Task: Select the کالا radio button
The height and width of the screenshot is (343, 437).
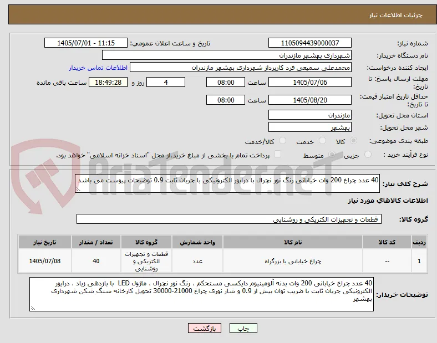Action: pos(353,141)
